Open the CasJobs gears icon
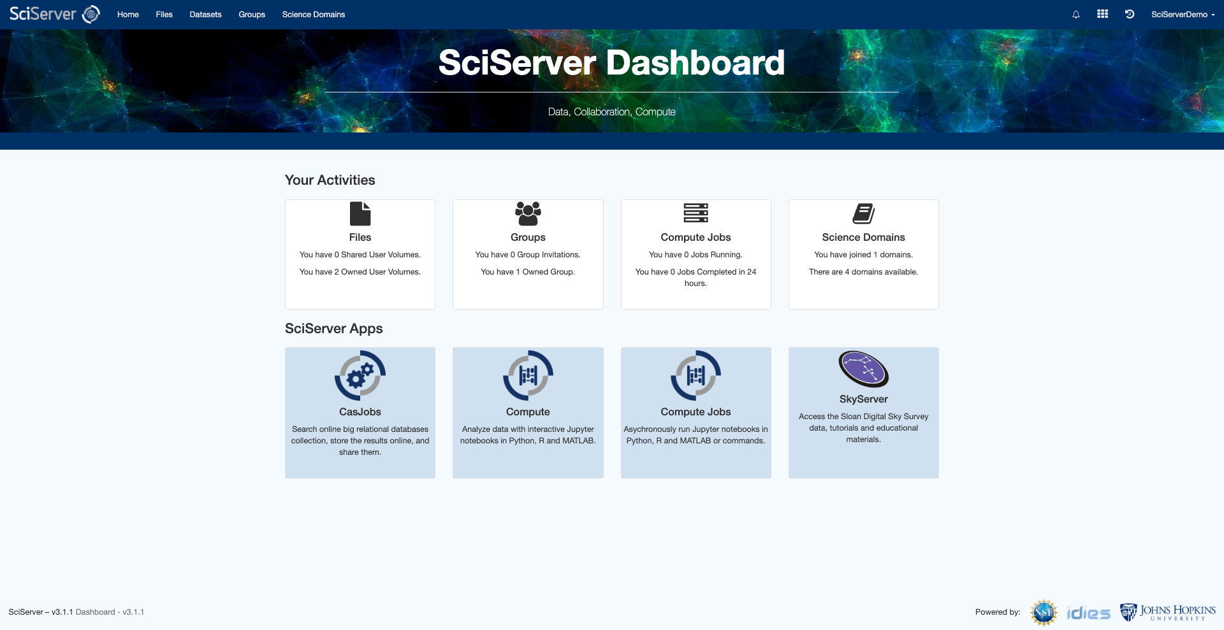 (x=360, y=375)
